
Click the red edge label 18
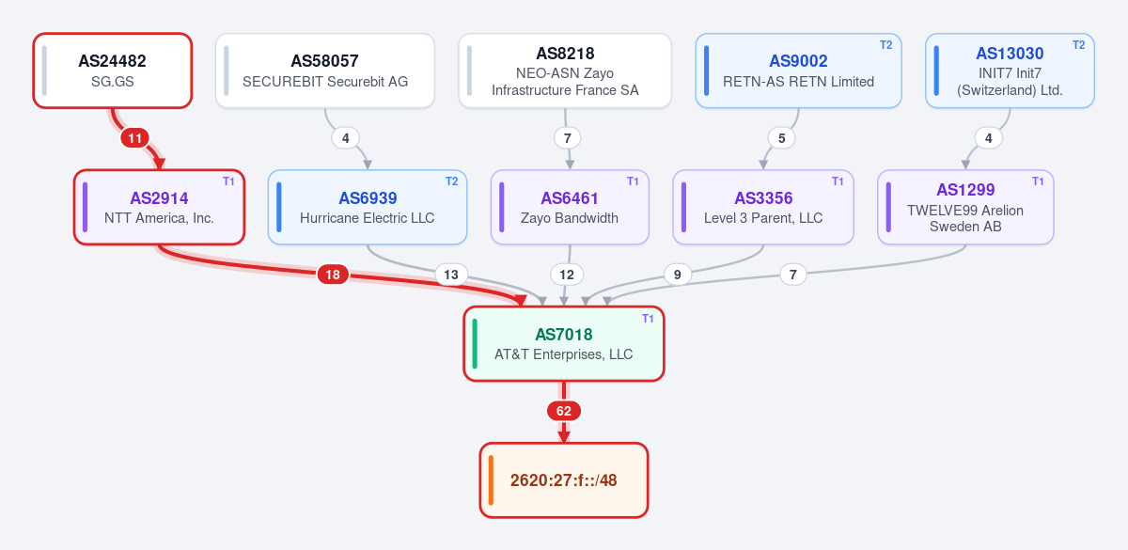(x=333, y=275)
